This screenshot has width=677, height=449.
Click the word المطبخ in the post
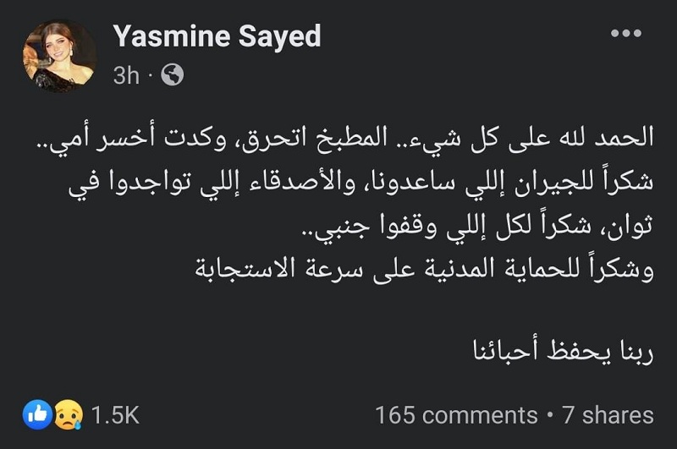pos(341,137)
